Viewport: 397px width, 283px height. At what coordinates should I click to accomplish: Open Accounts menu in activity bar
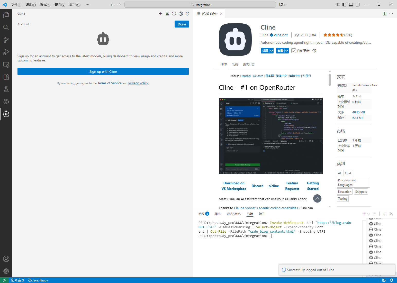pyautogui.click(x=6, y=259)
